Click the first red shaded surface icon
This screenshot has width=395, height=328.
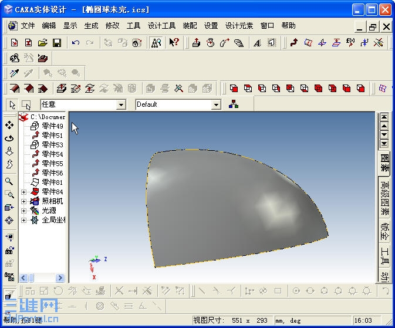coord(15,89)
